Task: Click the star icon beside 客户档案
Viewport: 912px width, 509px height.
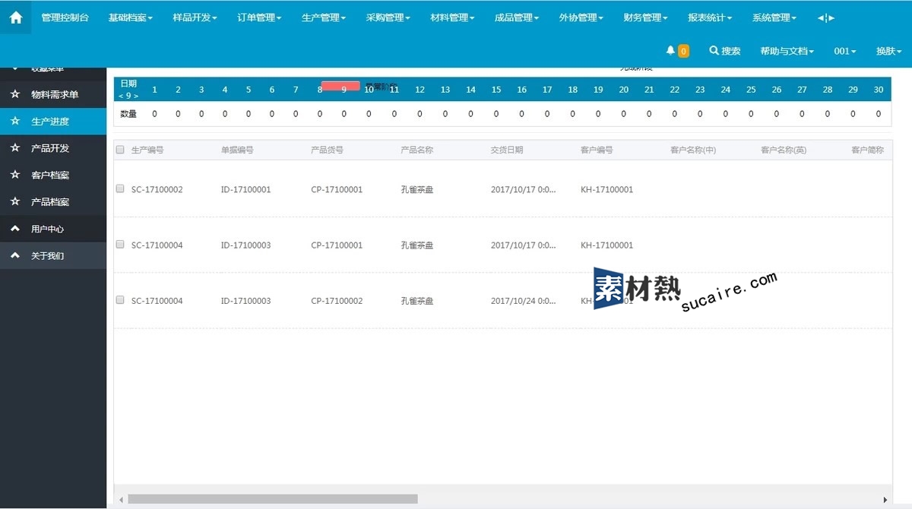Action: (14, 175)
